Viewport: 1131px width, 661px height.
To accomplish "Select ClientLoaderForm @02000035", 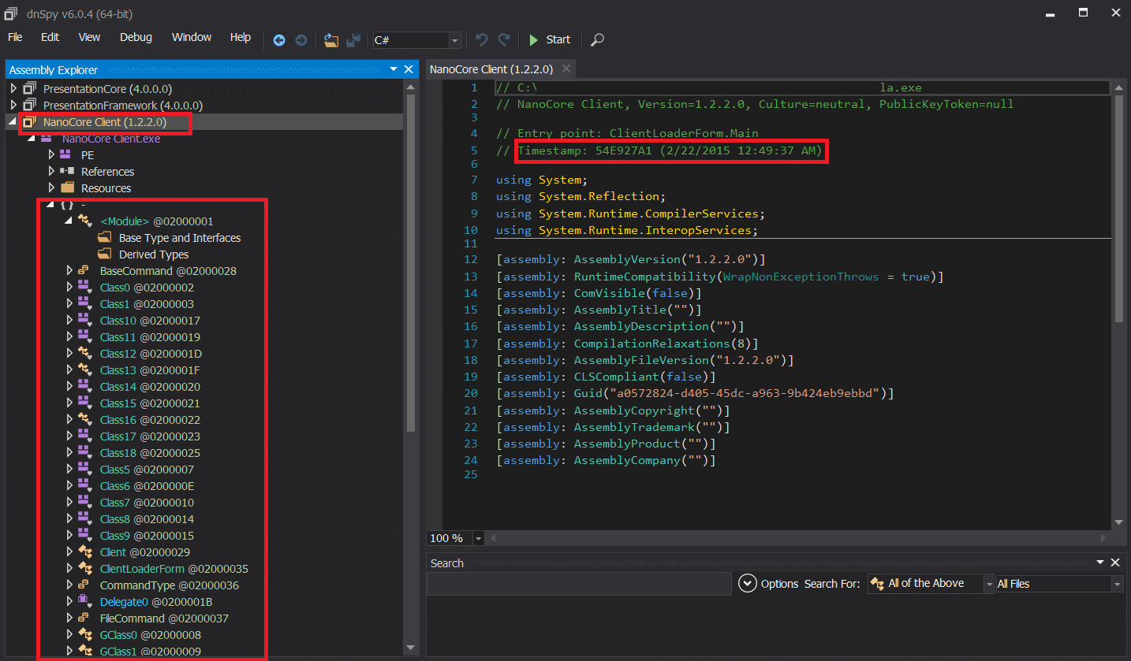I will tap(174, 569).
